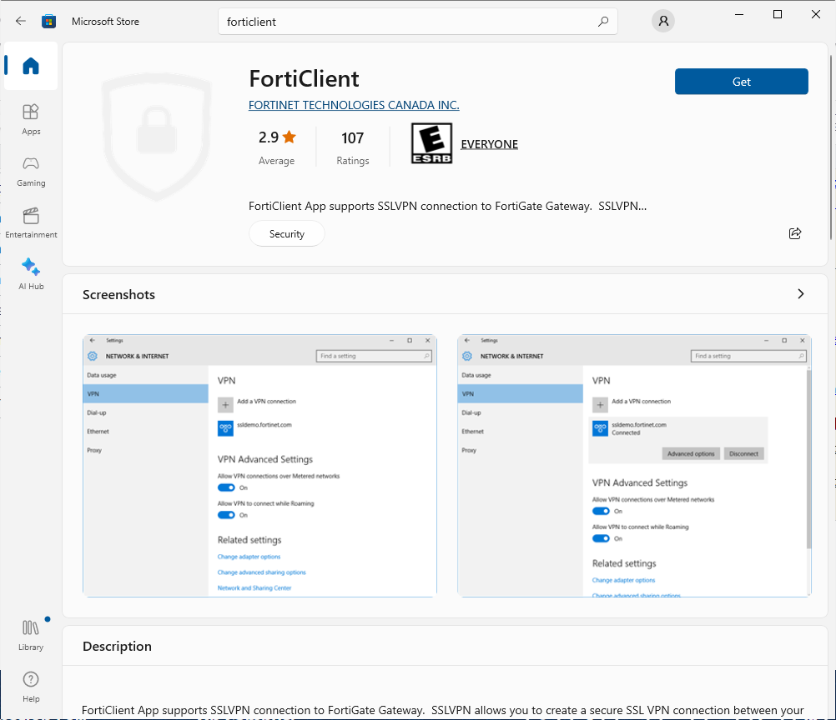This screenshot has width=836, height=720.
Task: Click the search magnifier icon
Action: click(603, 22)
